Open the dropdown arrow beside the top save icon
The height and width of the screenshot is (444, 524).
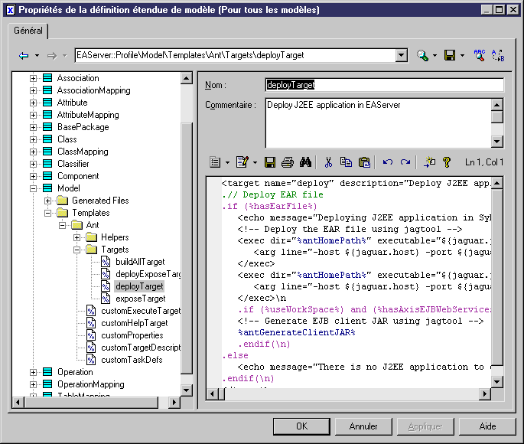(462, 56)
